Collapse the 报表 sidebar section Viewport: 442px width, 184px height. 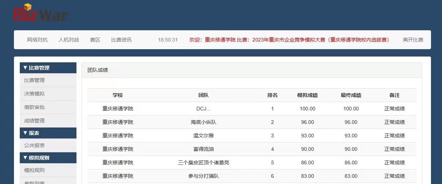pos(48,133)
